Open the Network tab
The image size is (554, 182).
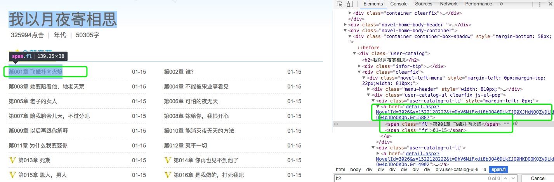pyautogui.click(x=449, y=4)
